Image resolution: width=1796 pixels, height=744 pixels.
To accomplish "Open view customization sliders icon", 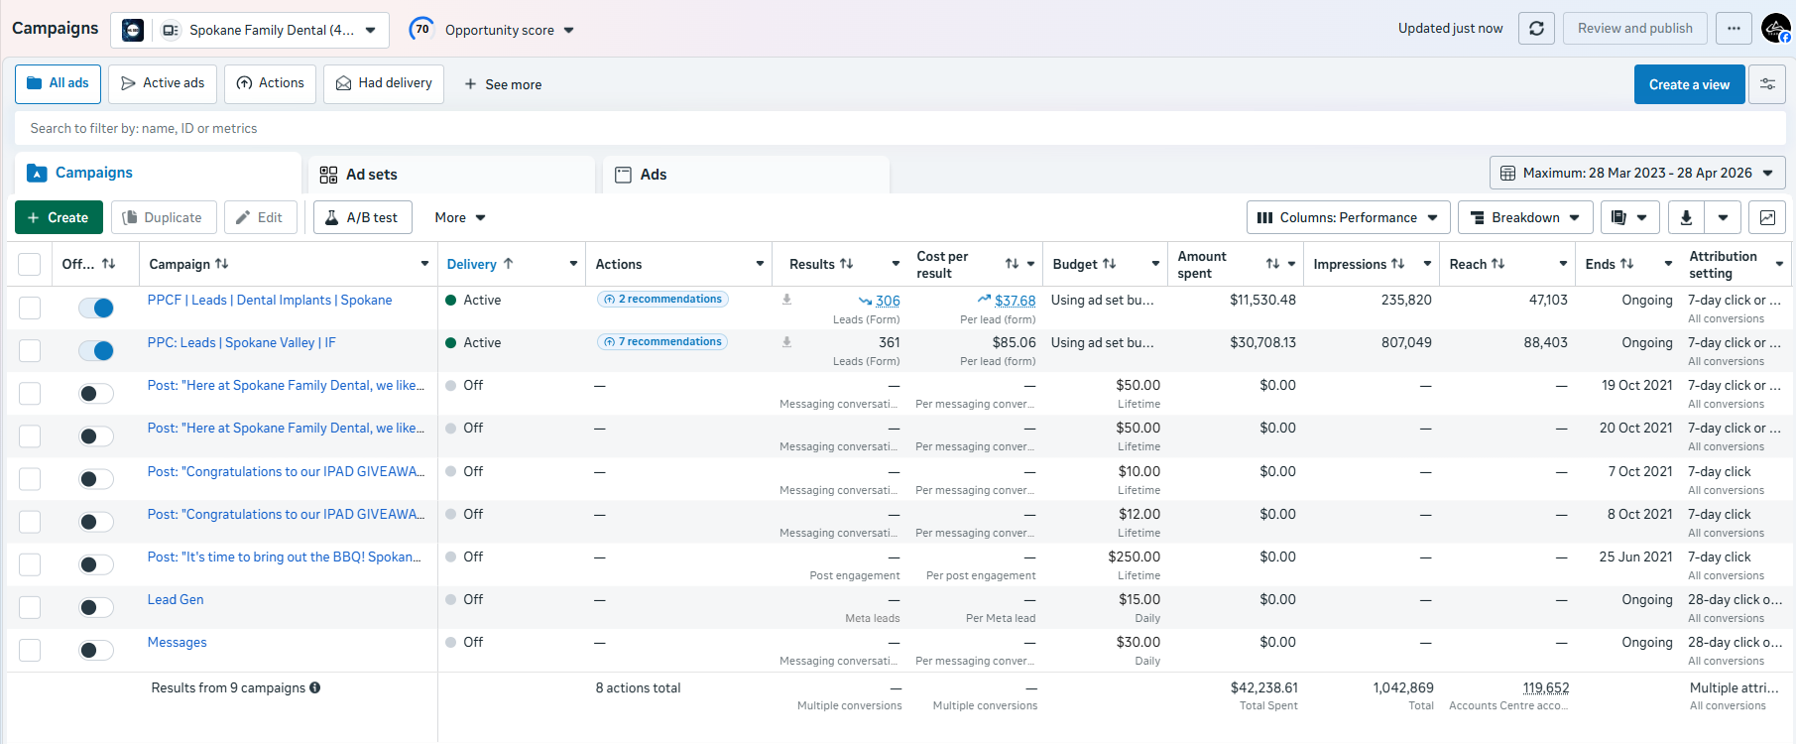I will click(1767, 84).
